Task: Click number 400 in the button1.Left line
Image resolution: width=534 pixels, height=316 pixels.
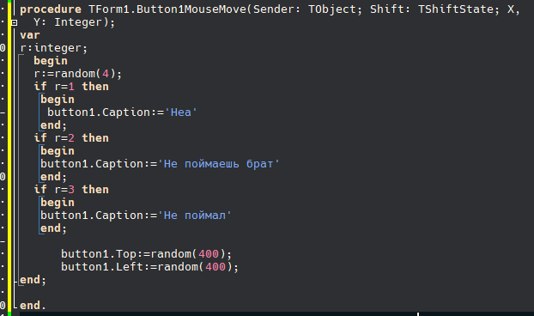Action: point(215,267)
